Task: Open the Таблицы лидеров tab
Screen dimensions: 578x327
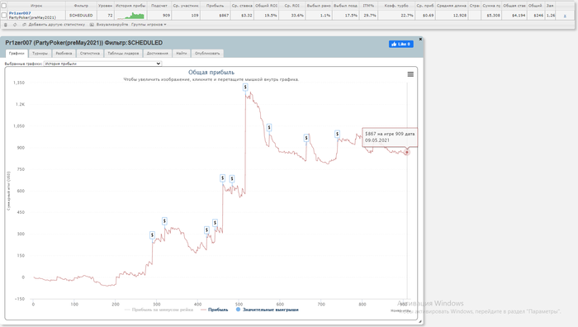Action: click(x=123, y=54)
